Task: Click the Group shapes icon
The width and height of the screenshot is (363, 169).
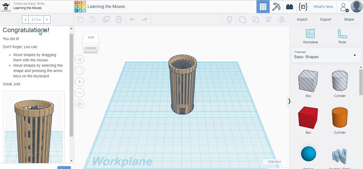Action: (x=243, y=19)
